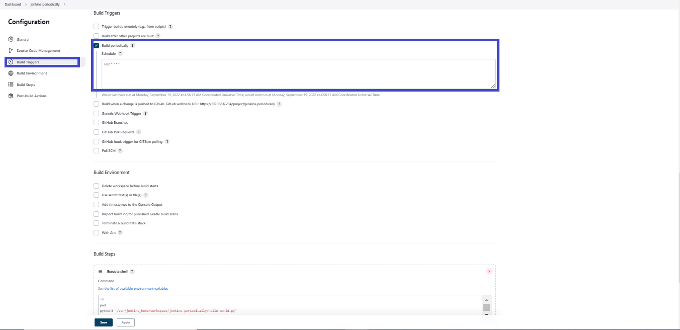The width and height of the screenshot is (680, 330).
Task: Show help for Use secret text(s) or file(s)
Action: 146,195
